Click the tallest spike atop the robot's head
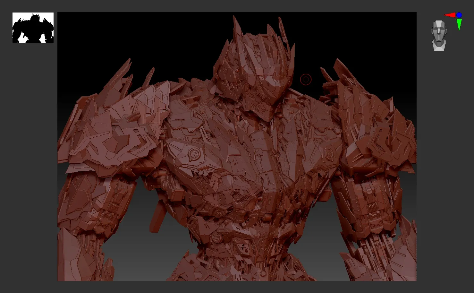474x293 pixels. tap(237, 29)
